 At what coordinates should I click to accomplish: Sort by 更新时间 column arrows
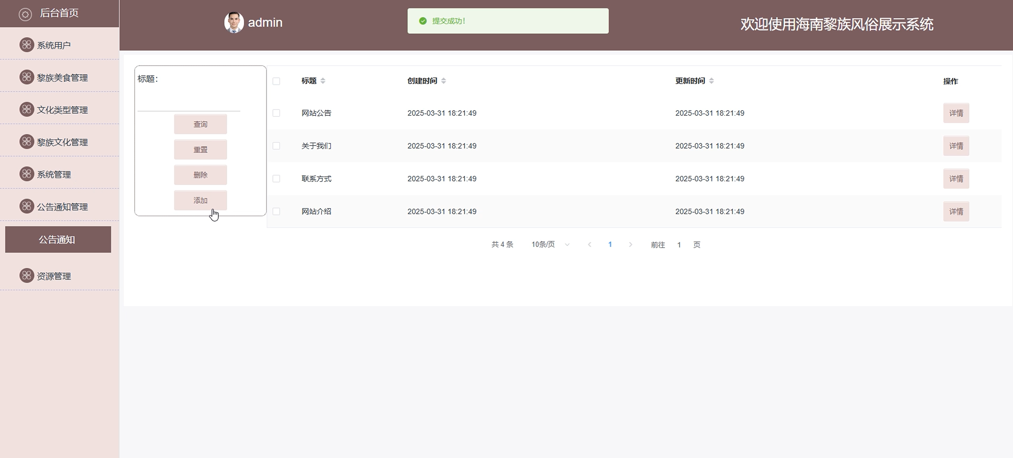(x=711, y=81)
